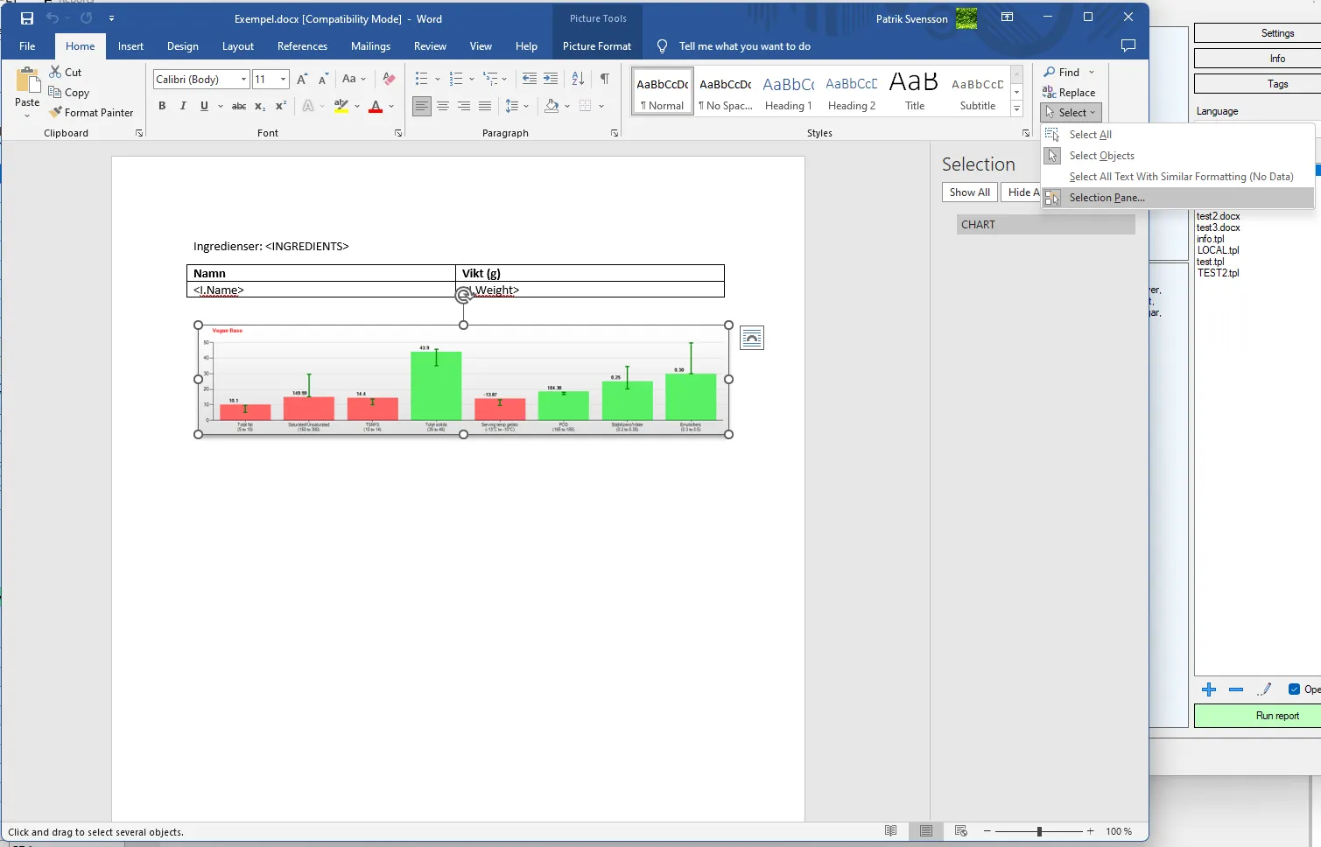This screenshot has height=847, width=1321.
Task: Select the CHART item in the Selection pane
Action: 1046,225
